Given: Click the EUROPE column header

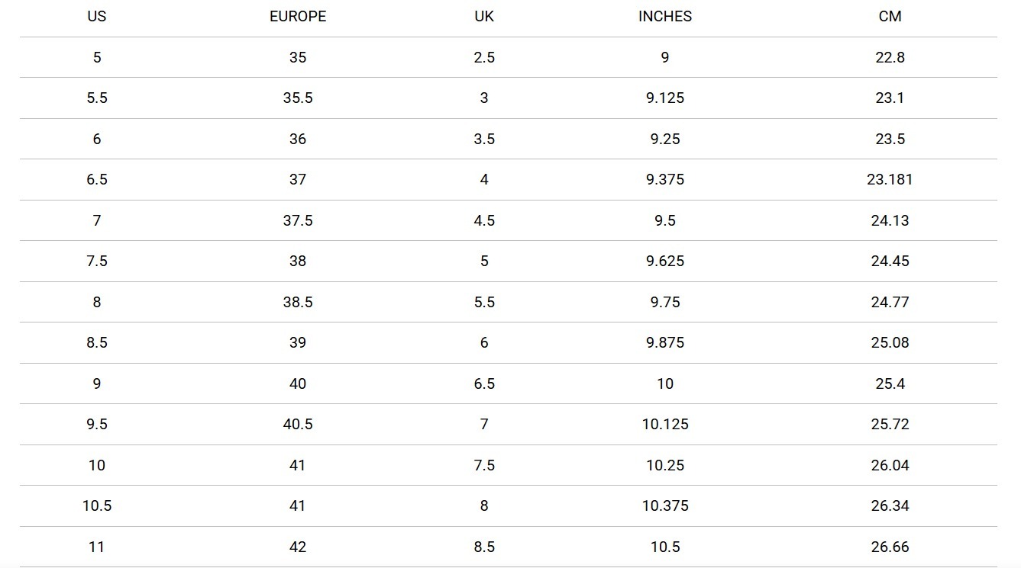Looking at the screenshot, I should [298, 16].
